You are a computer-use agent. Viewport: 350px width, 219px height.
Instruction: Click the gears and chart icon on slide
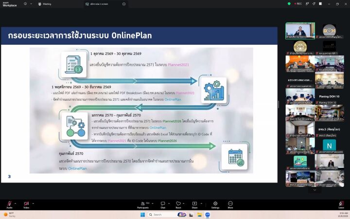[x=214, y=91]
